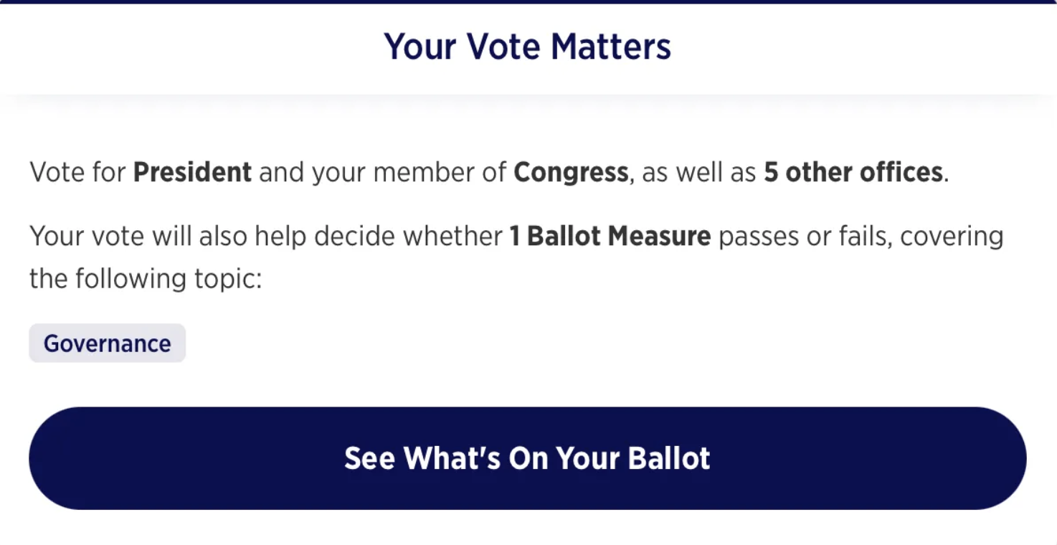
Task: Click the bold word Congress
Action: pos(571,173)
